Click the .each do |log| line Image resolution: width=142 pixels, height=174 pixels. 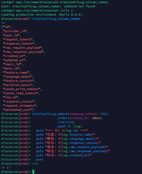[69, 126]
